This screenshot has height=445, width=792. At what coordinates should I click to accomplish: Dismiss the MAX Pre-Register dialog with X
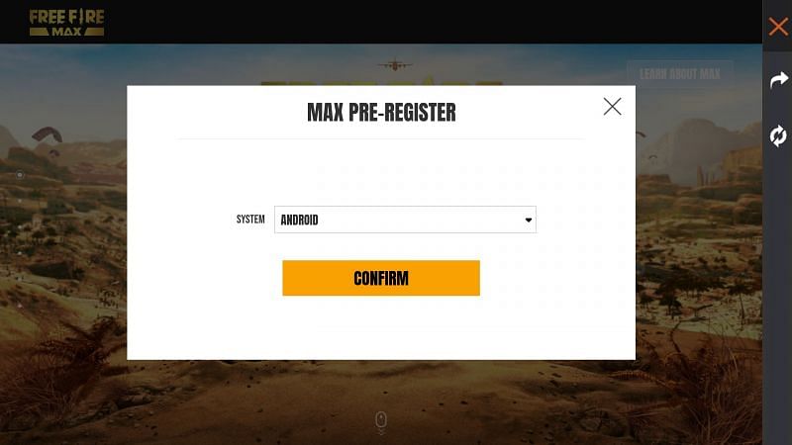tap(612, 107)
